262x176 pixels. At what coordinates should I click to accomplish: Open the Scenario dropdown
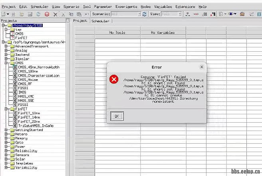pos(139,14)
